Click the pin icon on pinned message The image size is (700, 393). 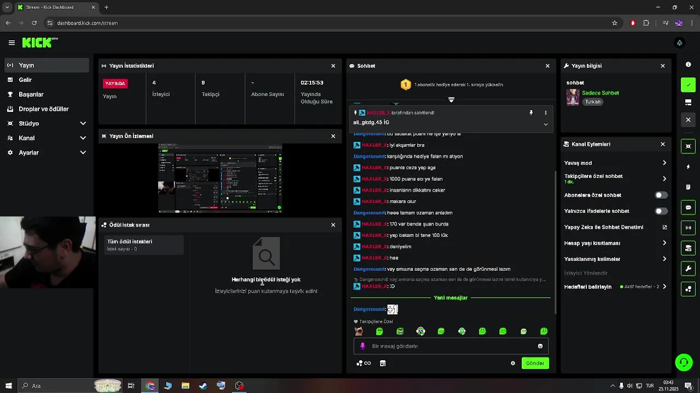pyautogui.click(x=530, y=112)
